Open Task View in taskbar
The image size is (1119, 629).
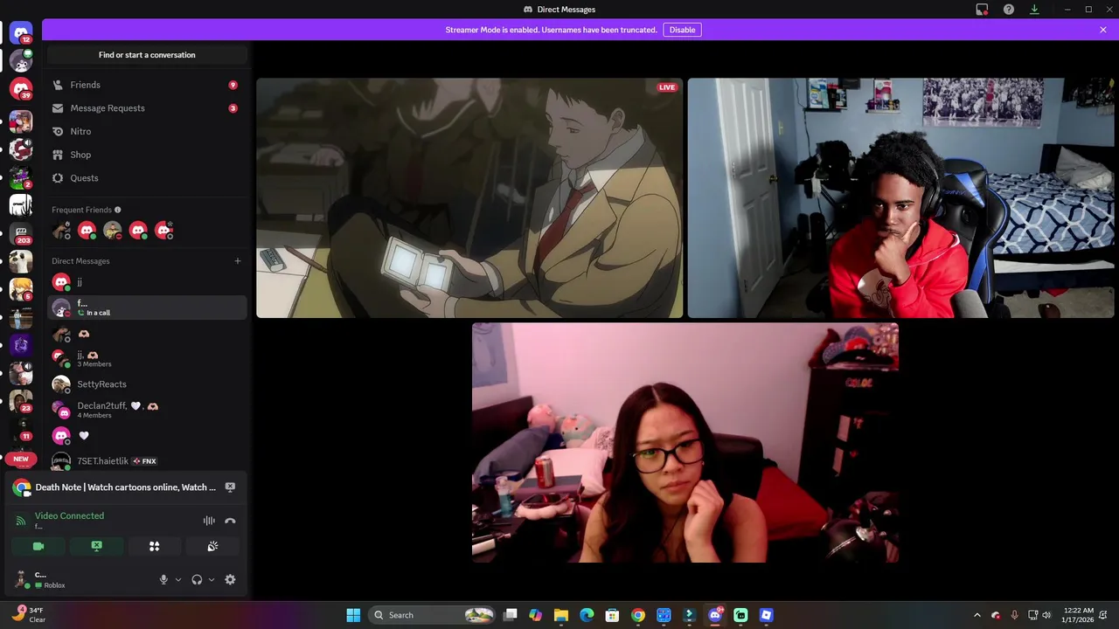(x=511, y=615)
